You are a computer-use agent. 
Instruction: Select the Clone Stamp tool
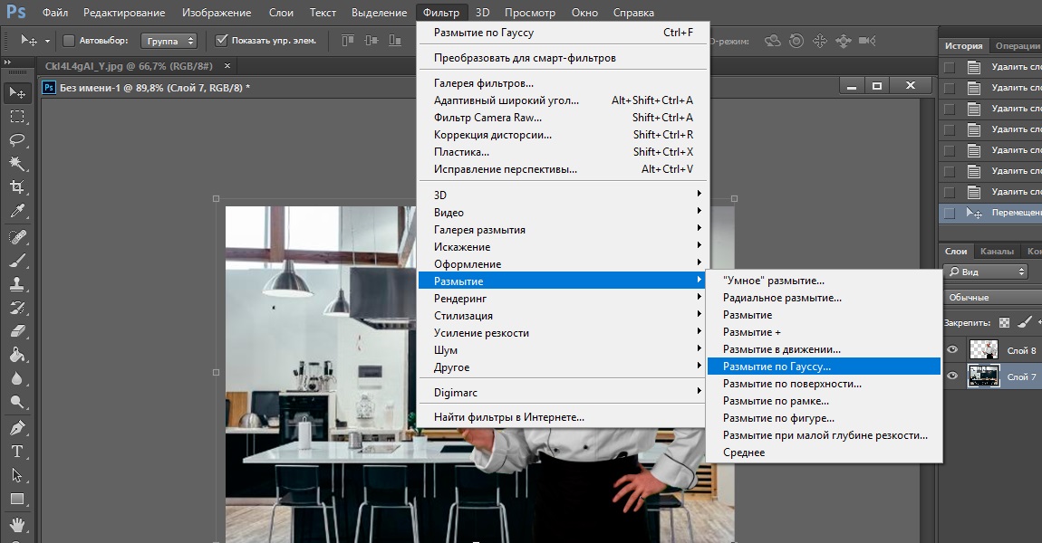click(17, 283)
